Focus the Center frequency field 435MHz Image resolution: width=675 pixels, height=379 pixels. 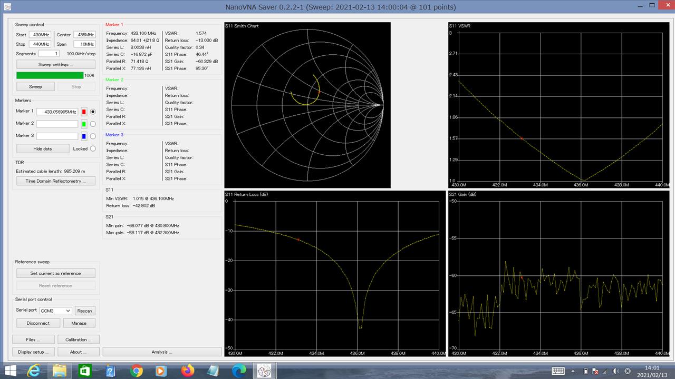(84, 35)
